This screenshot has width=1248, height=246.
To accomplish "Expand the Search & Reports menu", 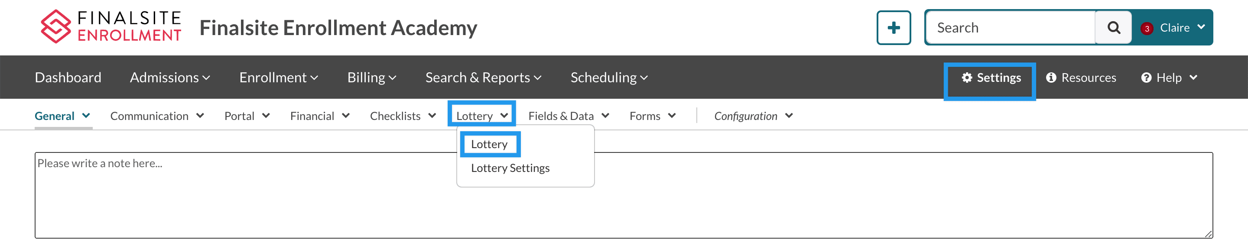I will (483, 78).
